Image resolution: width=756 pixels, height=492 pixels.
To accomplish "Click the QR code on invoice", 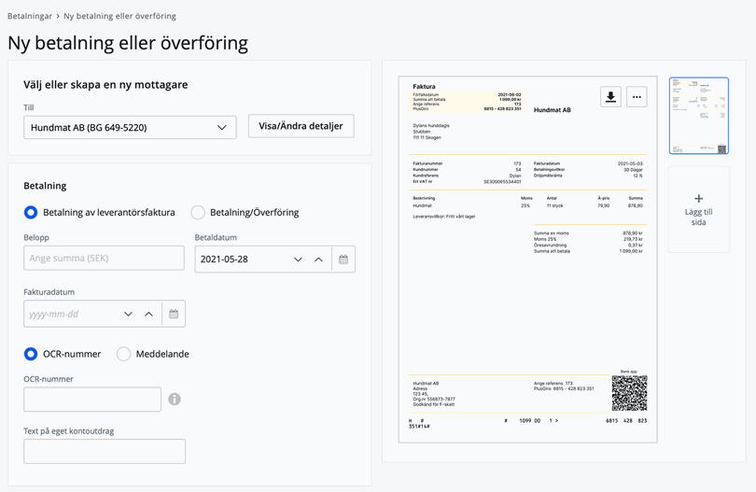I will (x=629, y=393).
